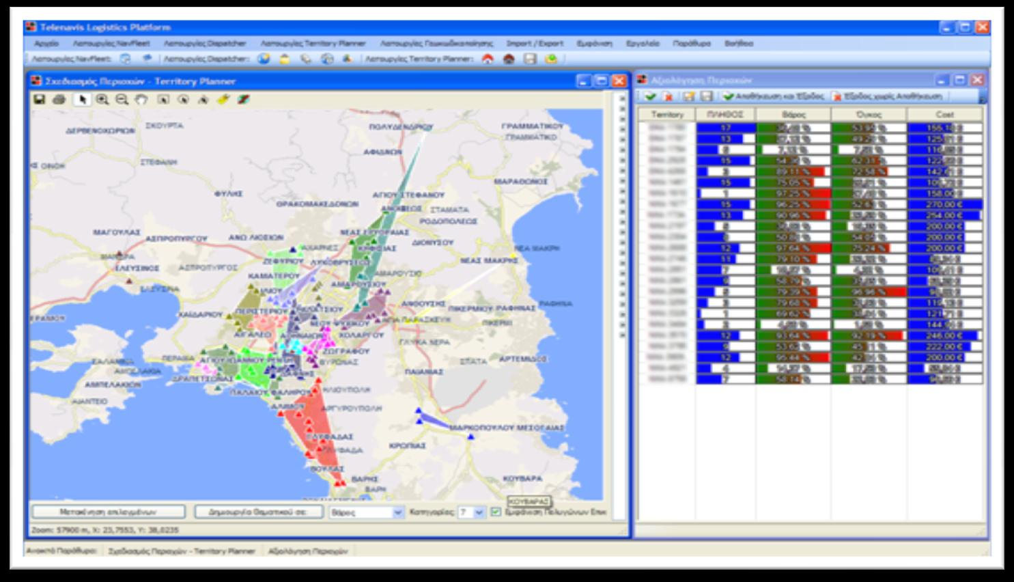
Task: Sort by the ΠΛΗΘΟΣ column header
Action: pos(725,115)
